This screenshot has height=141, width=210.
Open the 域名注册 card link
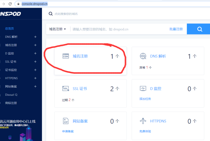80,56
